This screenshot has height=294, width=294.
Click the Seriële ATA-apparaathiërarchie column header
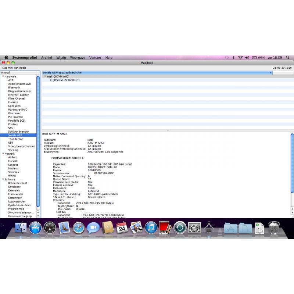pos(157,72)
